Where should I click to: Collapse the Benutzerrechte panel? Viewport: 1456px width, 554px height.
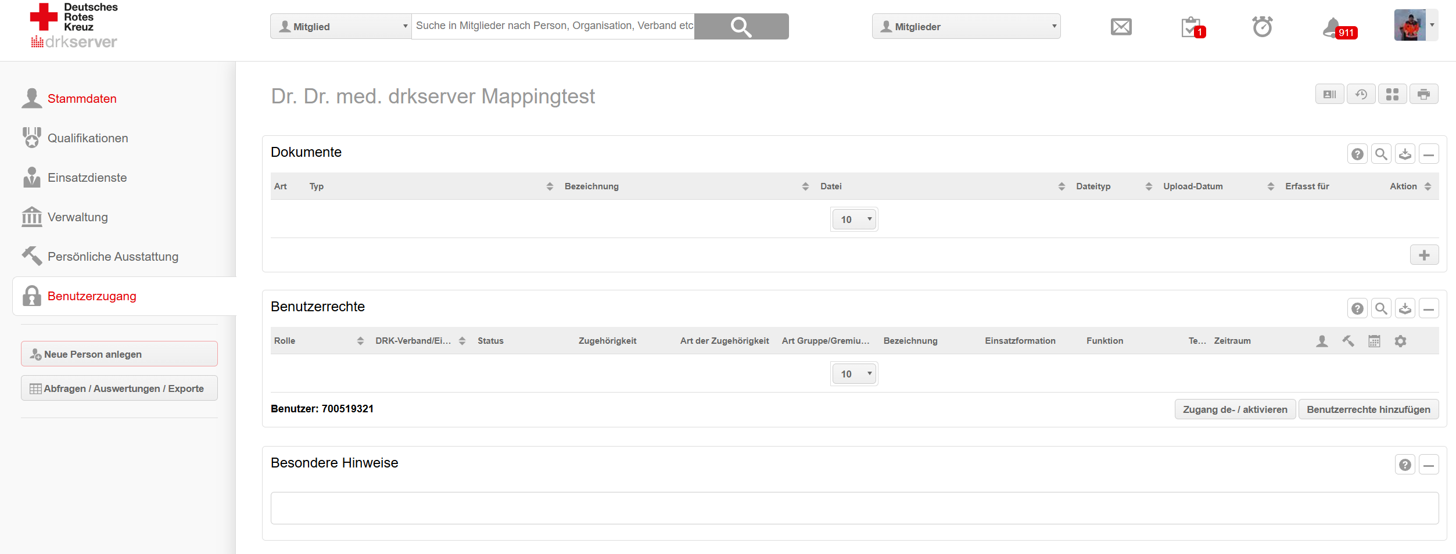pos(1429,308)
